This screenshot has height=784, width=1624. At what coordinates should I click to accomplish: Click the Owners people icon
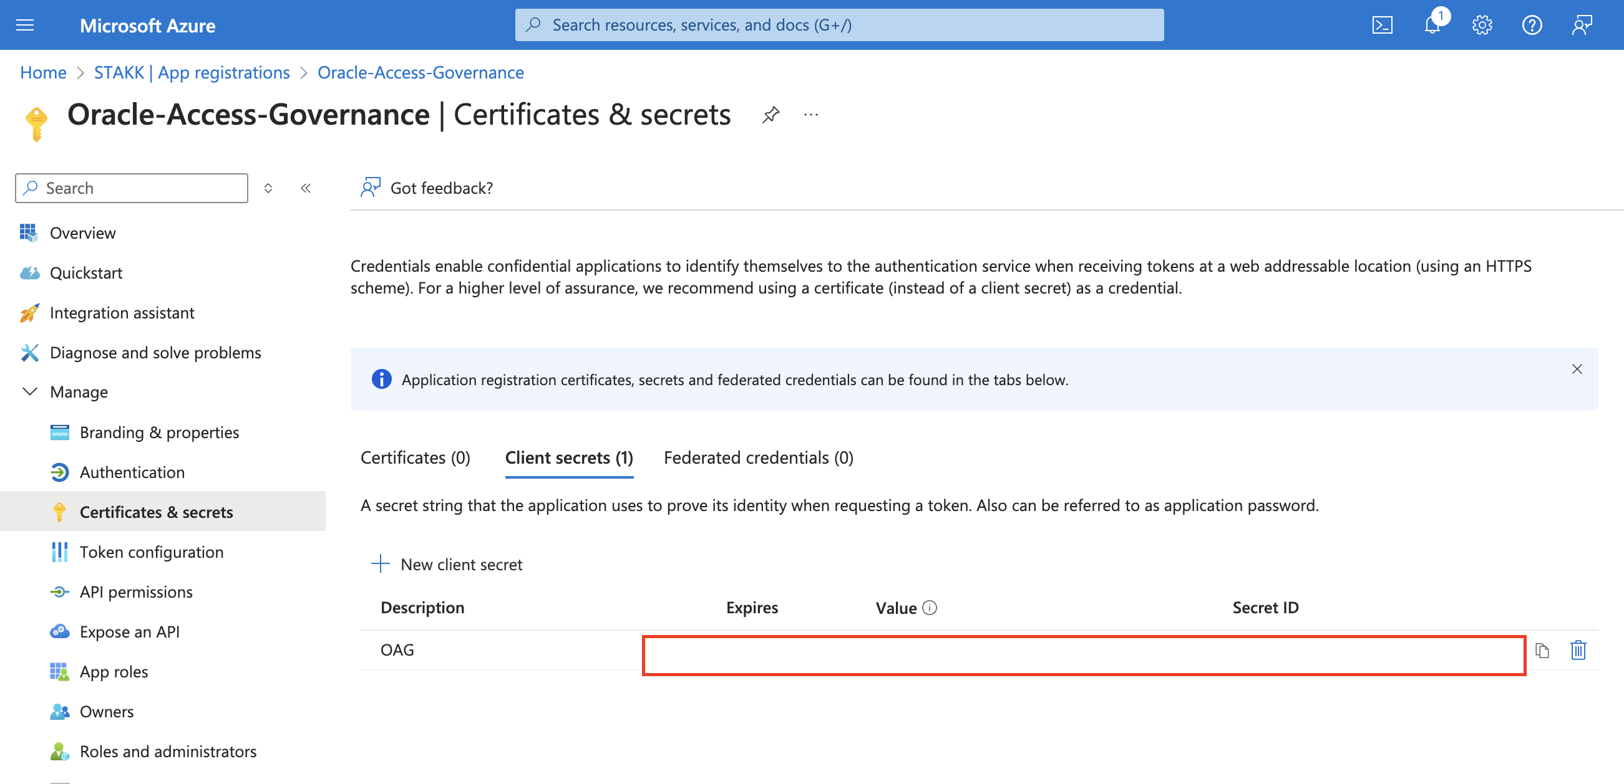click(59, 711)
